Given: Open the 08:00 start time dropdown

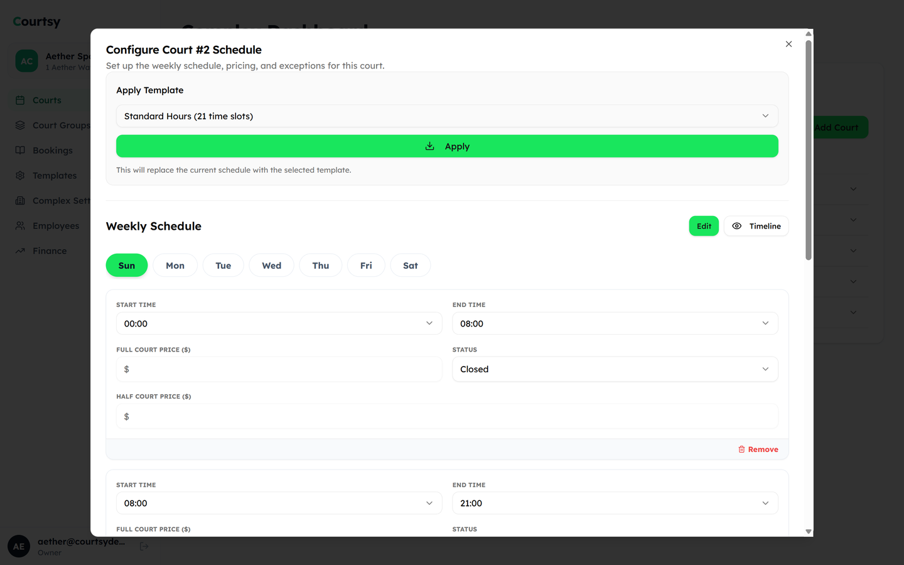Looking at the screenshot, I should click(x=279, y=503).
